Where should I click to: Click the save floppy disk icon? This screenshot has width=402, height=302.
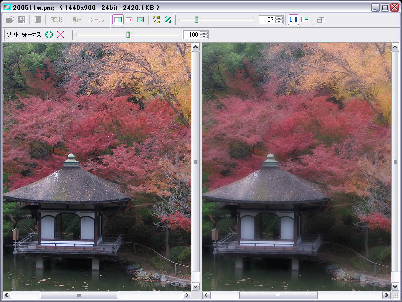[22, 20]
